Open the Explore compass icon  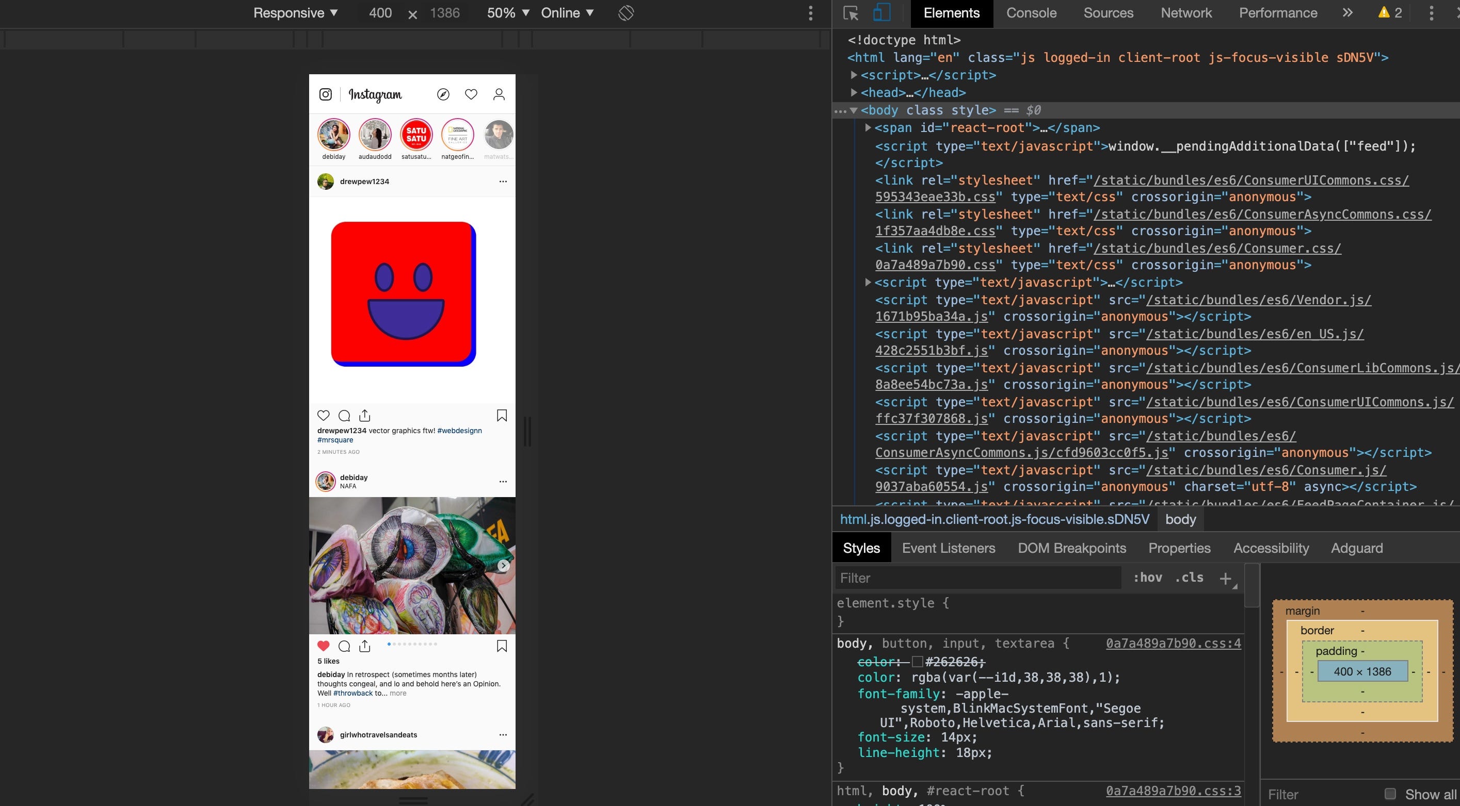coord(443,94)
